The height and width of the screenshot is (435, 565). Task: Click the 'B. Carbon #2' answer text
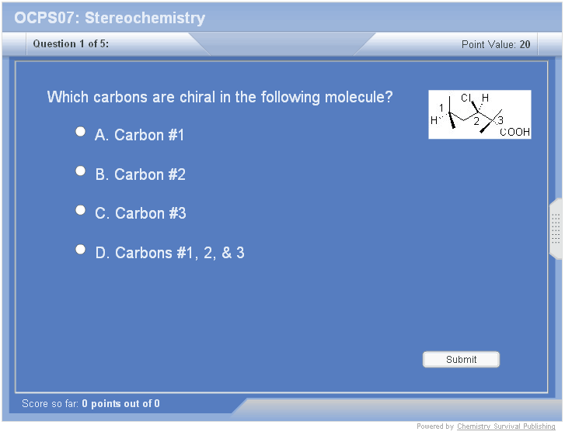[141, 174]
